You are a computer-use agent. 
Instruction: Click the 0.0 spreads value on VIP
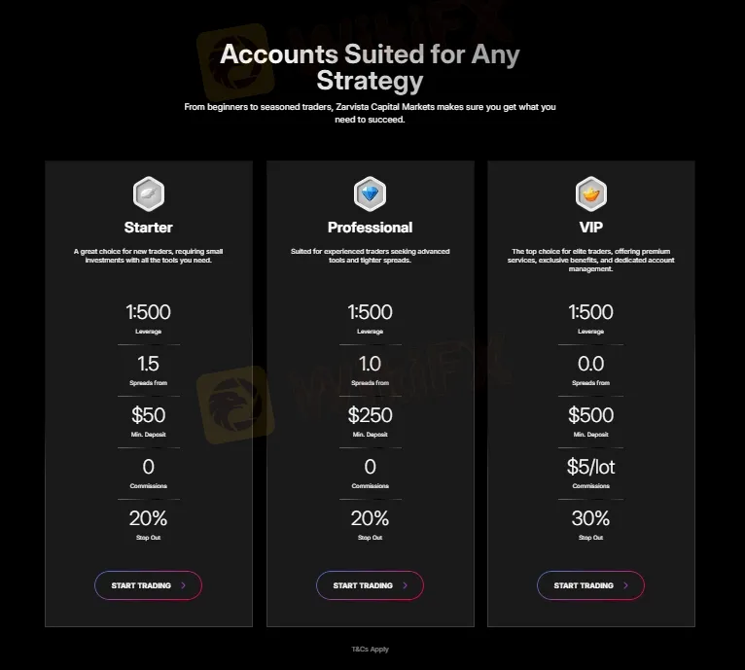click(590, 365)
